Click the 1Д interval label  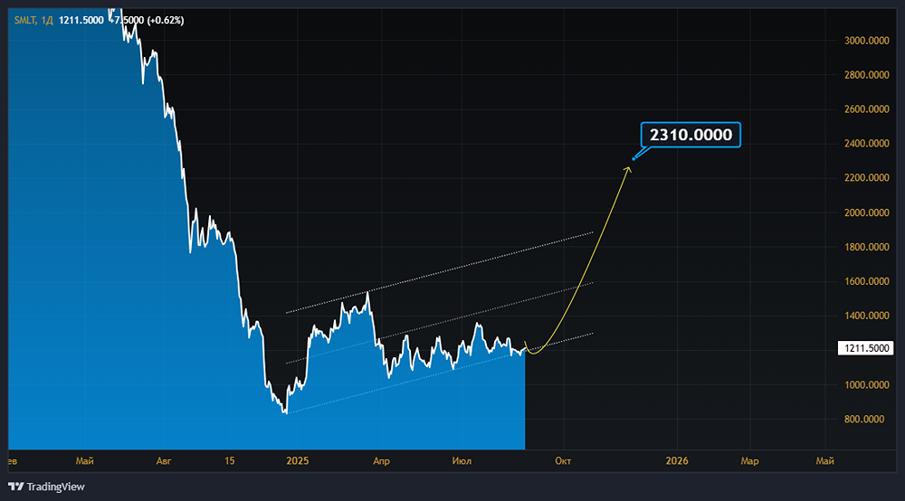coord(47,20)
